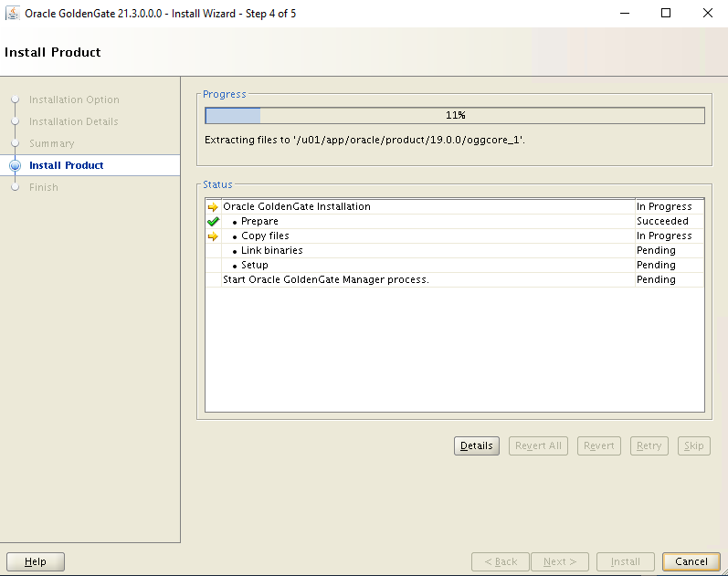This screenshot has width=728, height=576.
Task: Click In Progress status of GoldenGate Installation
Action: point(664,206)
